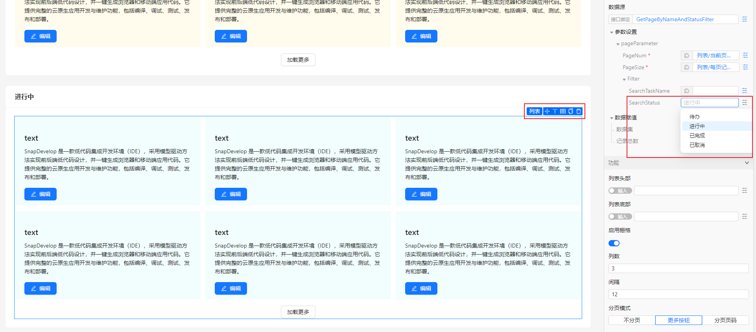Click the PageSize value 列表/每页记...
The width and height of the screenshot is (756, 332).
click(x=715, y=67)
